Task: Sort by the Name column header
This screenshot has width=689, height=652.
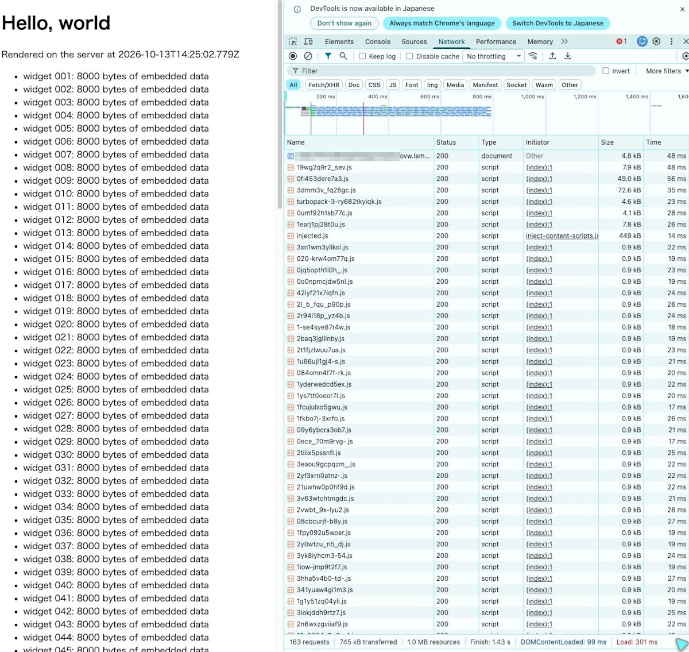Action: [x=359, y=142]
